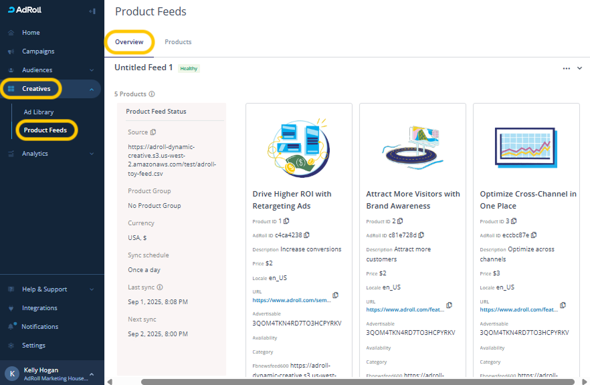Copy the feed Source URL
The width and height of the screenshot is (590, 385).
[153, 132]
